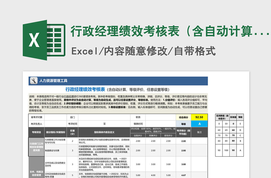The image size is (271, 178).
Task: Select the 填表时间 label cell
Action: tap(138, 124)
